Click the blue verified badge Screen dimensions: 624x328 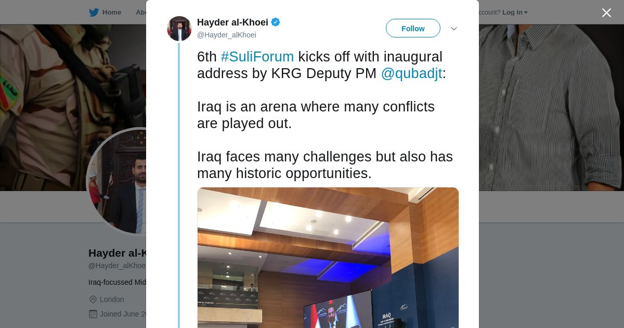pyautogui.click(x=276, y=22)
